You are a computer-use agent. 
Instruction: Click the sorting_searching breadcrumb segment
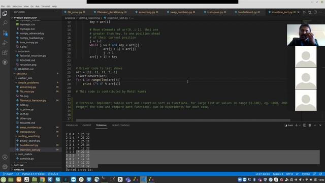(89, 18)
